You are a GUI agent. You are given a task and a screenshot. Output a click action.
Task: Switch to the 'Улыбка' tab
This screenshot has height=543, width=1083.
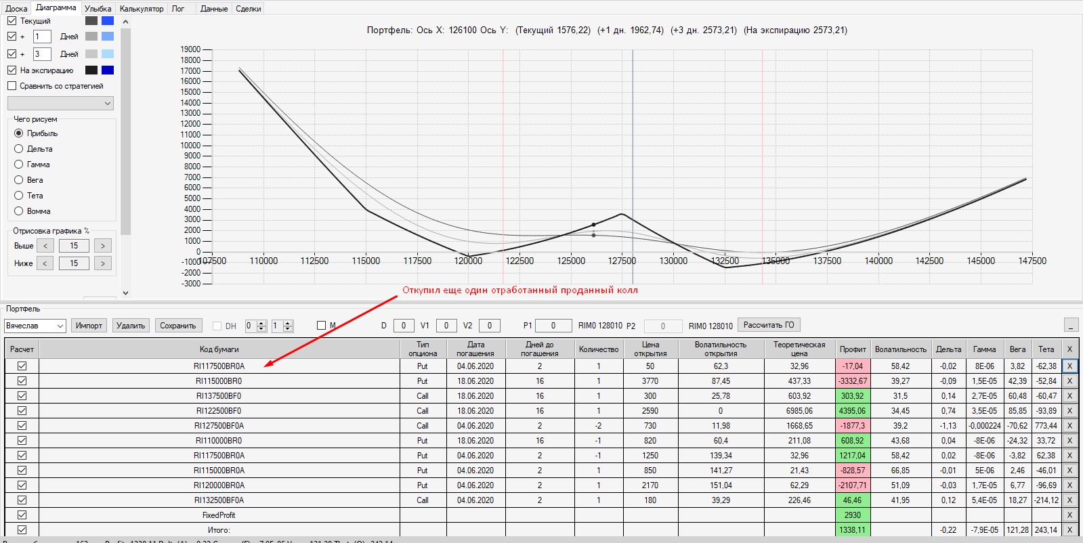pyautogui.click(x=98, y=9)
